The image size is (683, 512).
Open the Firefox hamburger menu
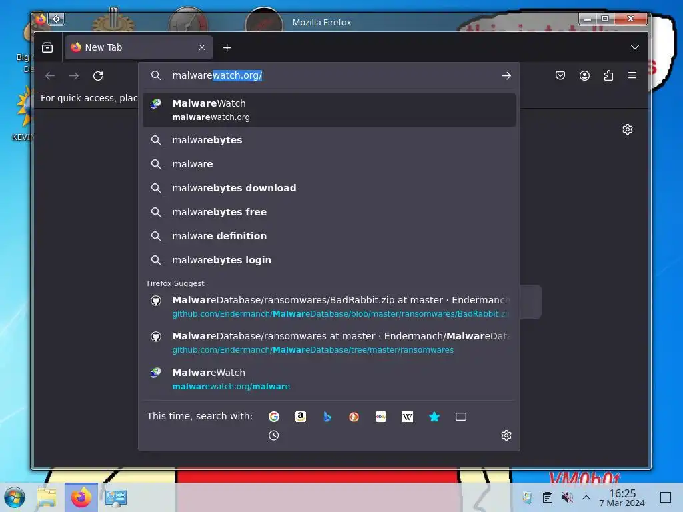(632, 75)
